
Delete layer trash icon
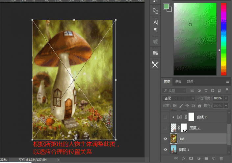[221, 158]
